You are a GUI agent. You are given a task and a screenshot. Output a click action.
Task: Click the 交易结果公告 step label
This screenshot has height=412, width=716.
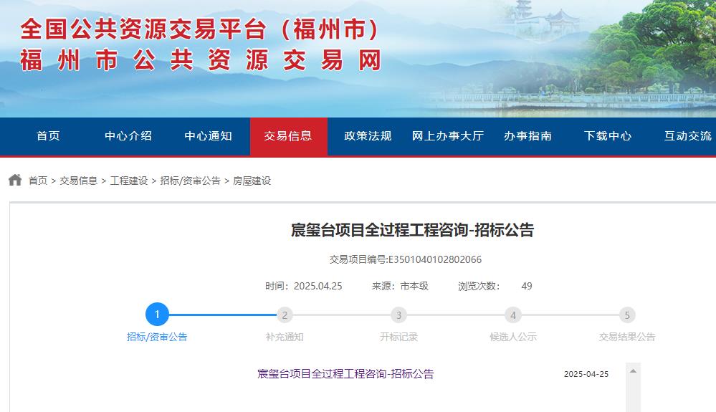tap(627, 337)
